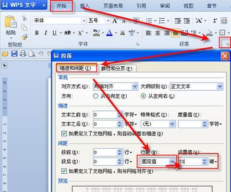Image resolution: width=231 pixels, height=192 pixels.
Task: Apply strikethrough AB formatting
Action: (x=68, y=33)
